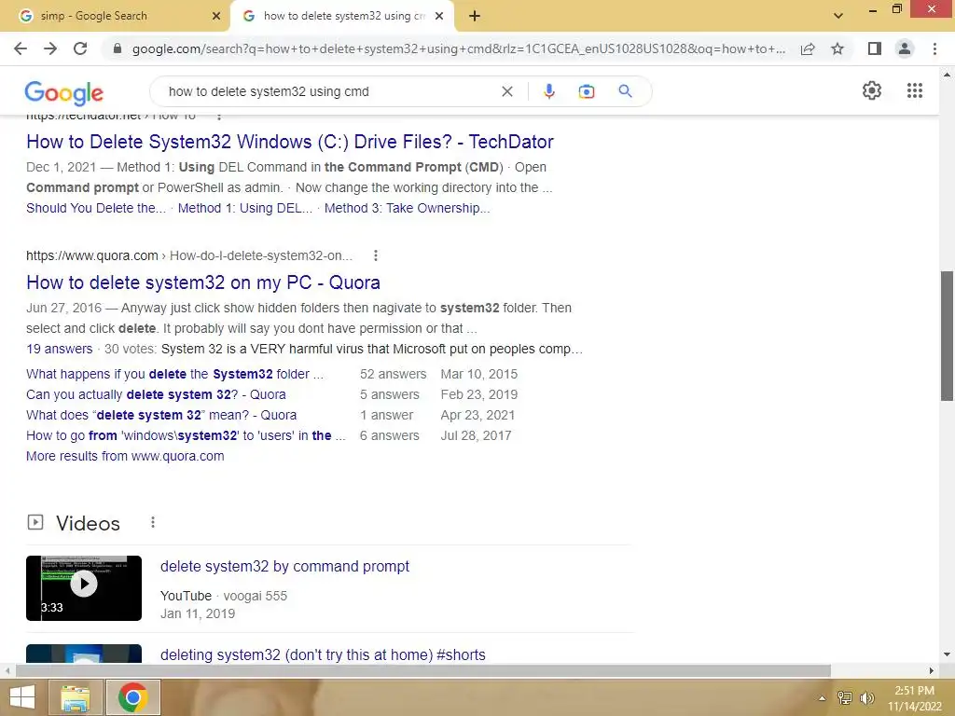Open Chrome's three-dot menu

(934, 48)
